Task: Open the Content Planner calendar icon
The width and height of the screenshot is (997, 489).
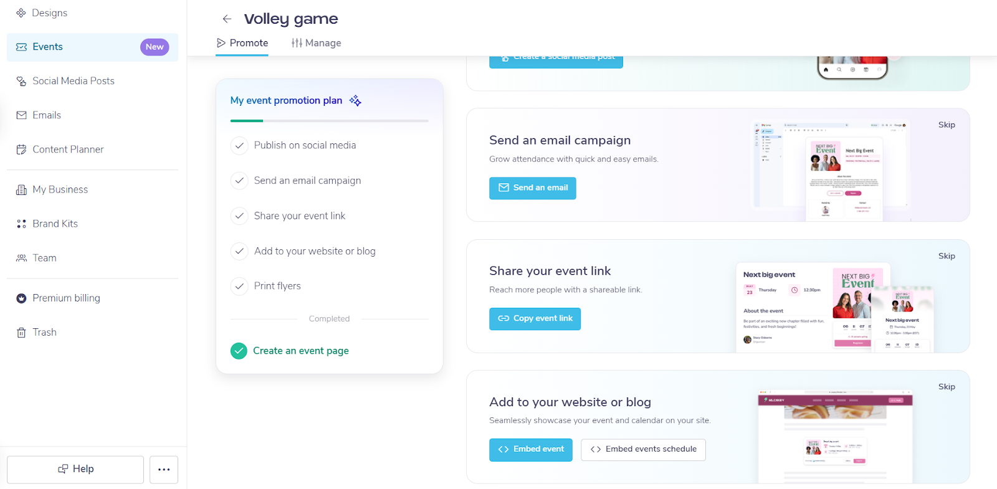Action: pyautogui.click(x=21, y=150)
